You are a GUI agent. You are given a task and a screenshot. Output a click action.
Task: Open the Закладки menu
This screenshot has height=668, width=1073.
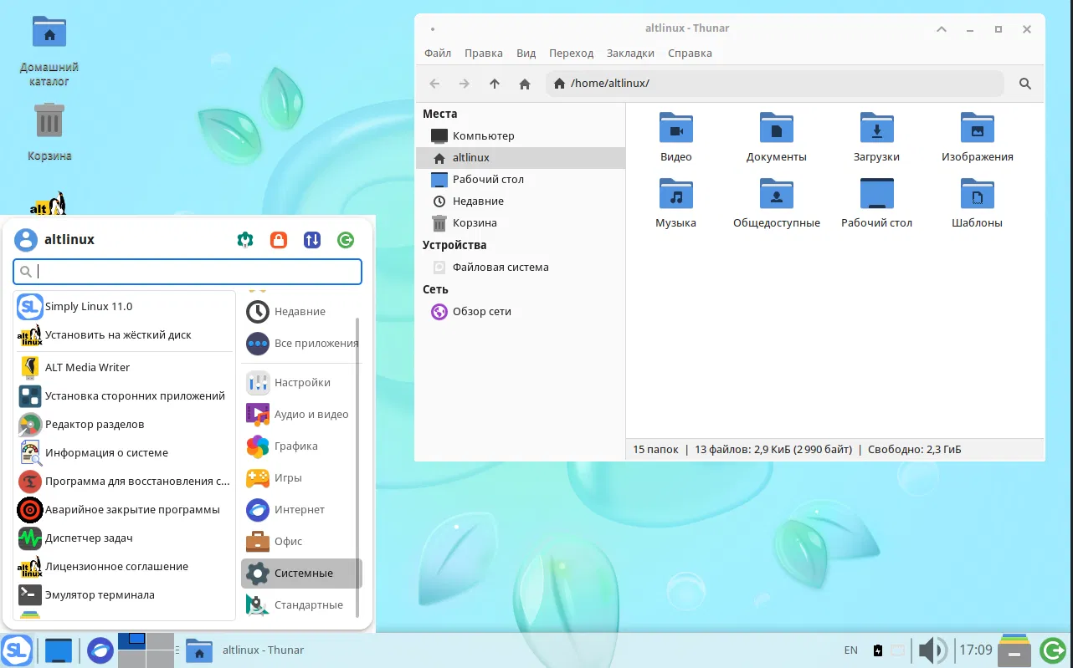(631, 53)
